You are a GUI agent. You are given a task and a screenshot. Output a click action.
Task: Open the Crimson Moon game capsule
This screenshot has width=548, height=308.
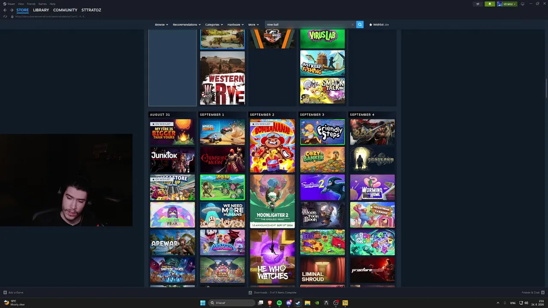click(222, 160)
